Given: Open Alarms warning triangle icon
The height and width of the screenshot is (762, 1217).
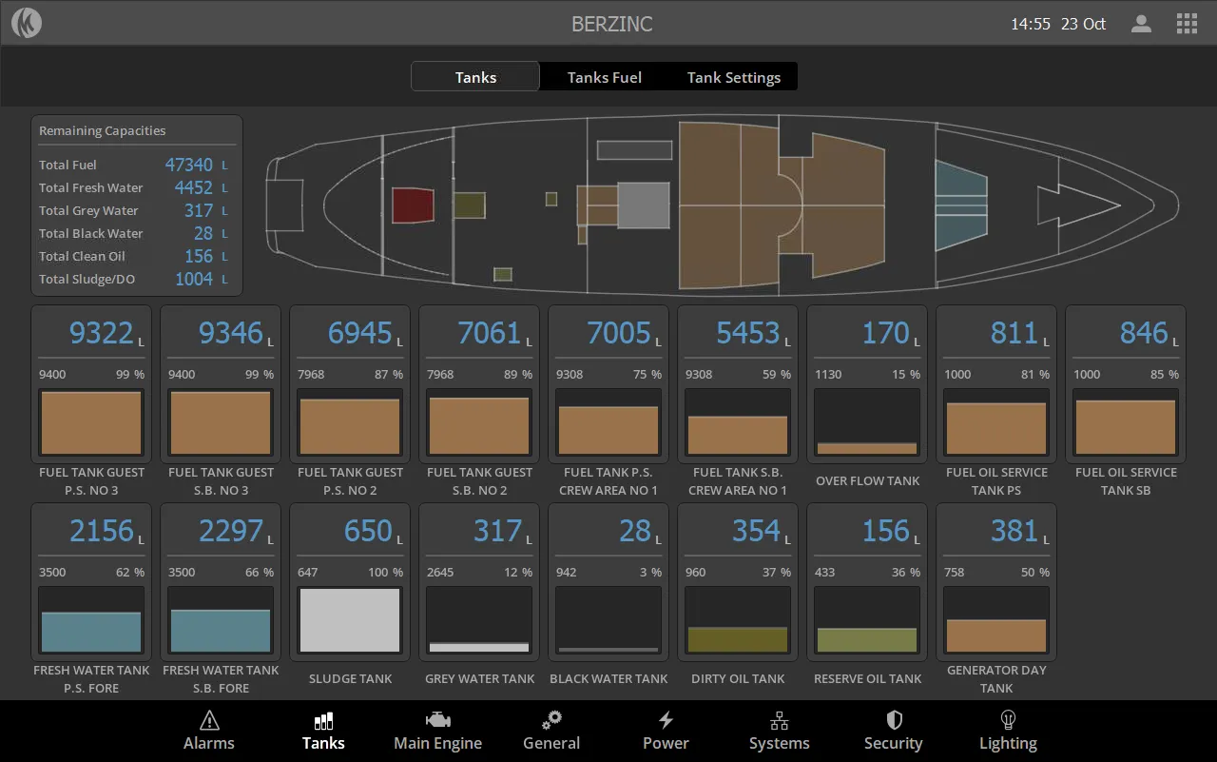Looking at the screenshot, I should (x=209, y=720).
